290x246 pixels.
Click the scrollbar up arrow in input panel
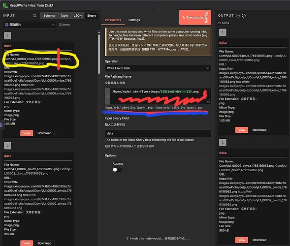click(99, 32)
